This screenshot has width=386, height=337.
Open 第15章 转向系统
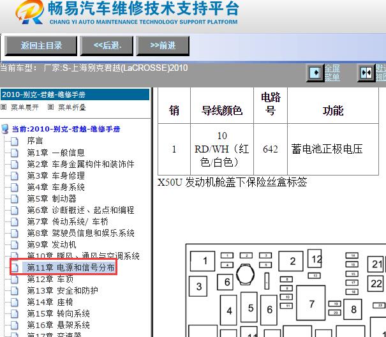pyautogui.click(x=58, y=313)
